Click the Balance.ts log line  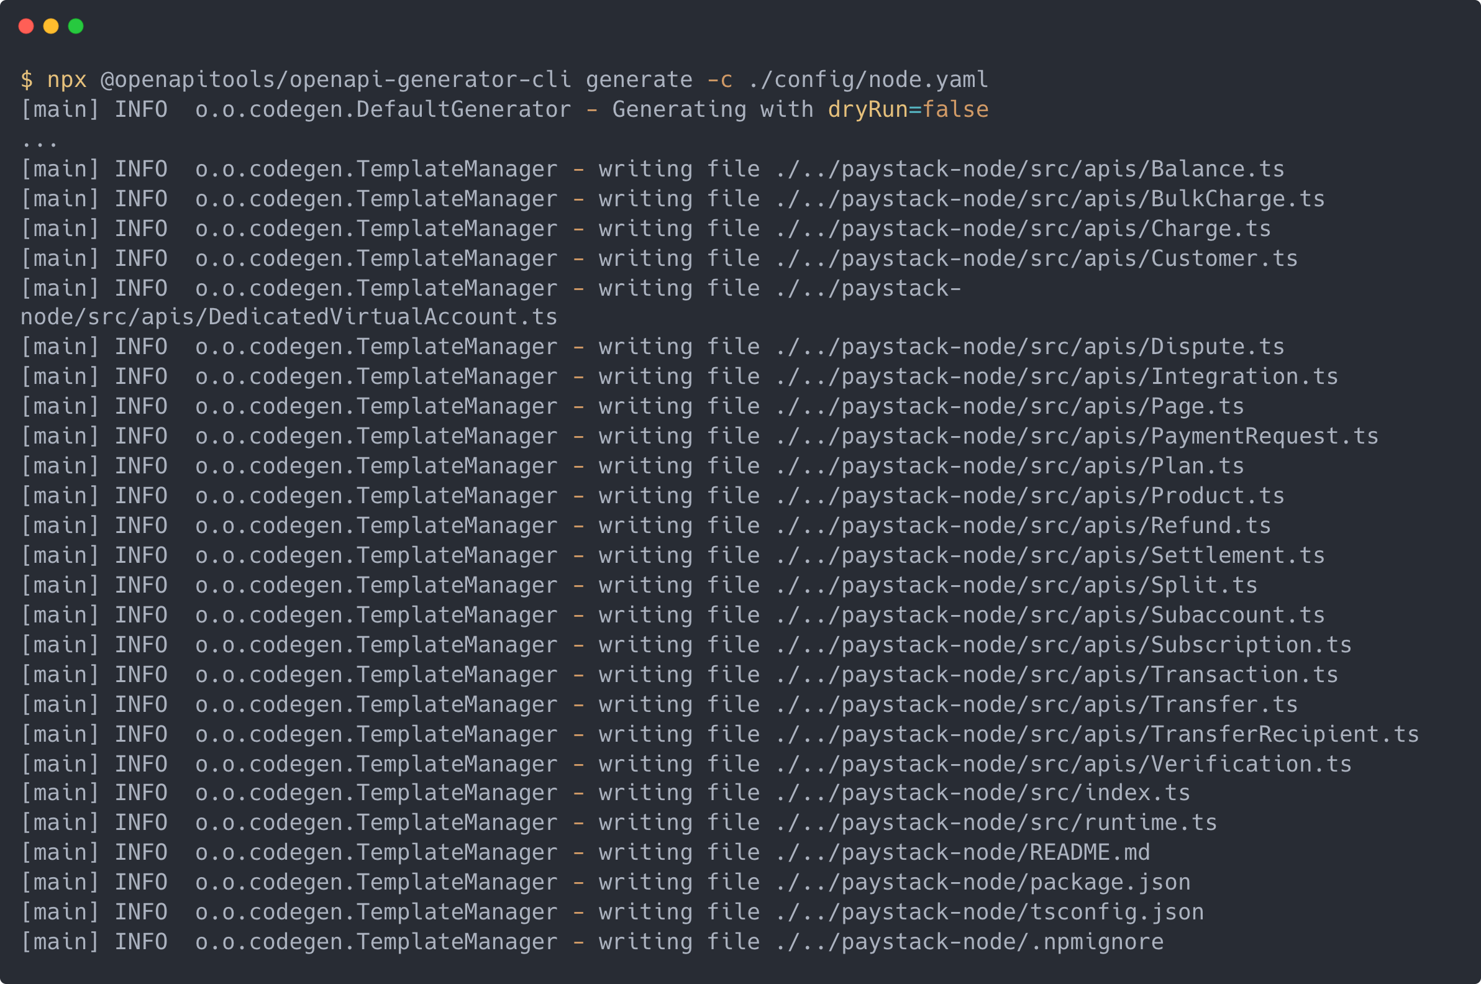(653, 170)
